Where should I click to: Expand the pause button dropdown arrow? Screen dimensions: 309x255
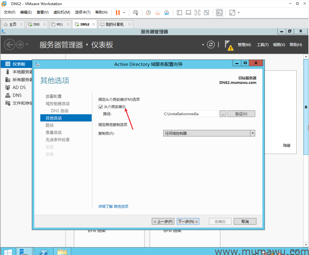[x=124, y=12]
